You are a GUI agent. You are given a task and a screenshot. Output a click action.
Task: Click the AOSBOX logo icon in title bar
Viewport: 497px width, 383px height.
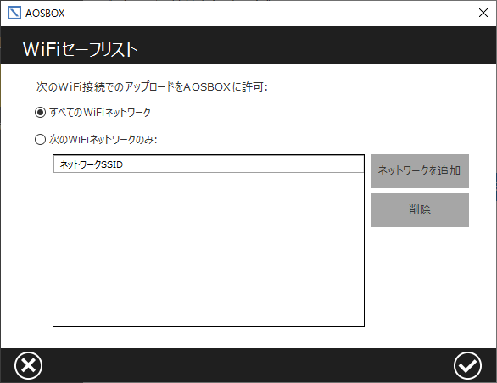(14, 13)
